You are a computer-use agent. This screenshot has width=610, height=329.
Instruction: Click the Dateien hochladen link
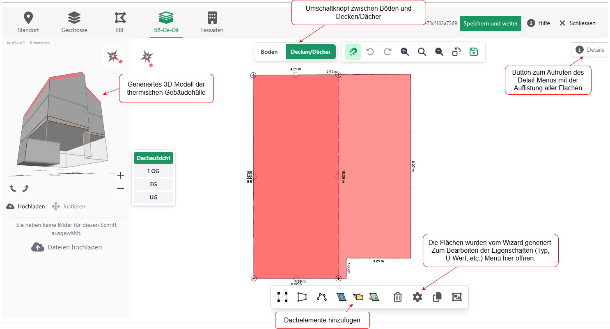pos(75,247)
